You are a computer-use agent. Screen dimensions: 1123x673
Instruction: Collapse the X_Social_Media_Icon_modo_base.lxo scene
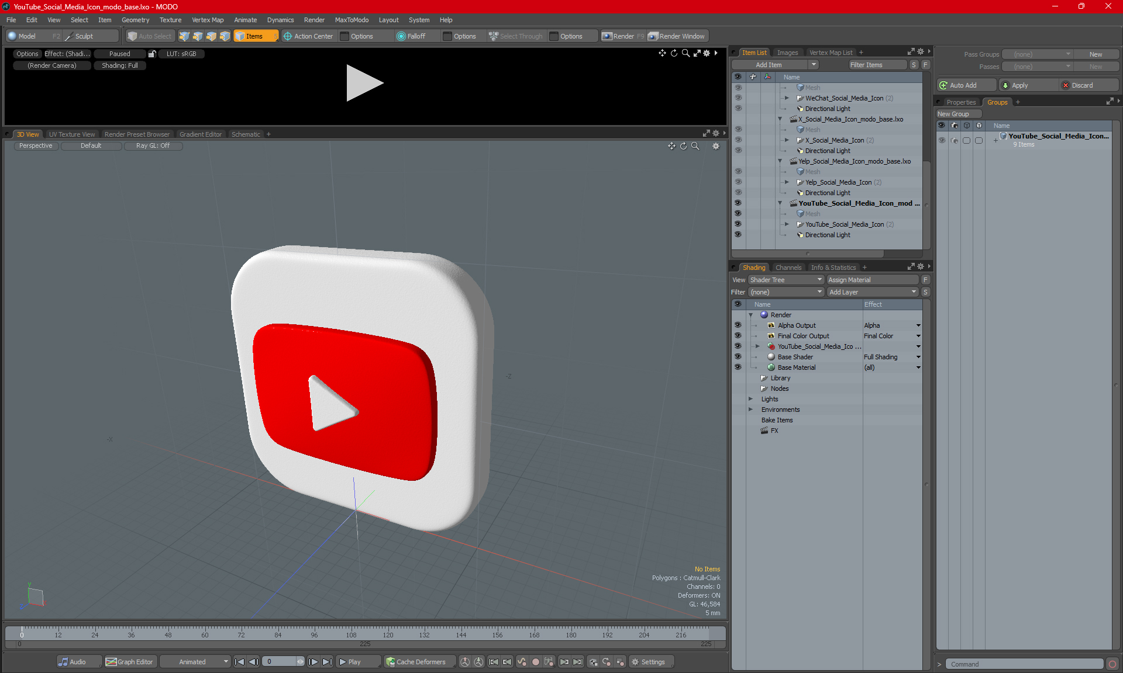(780, 119)
